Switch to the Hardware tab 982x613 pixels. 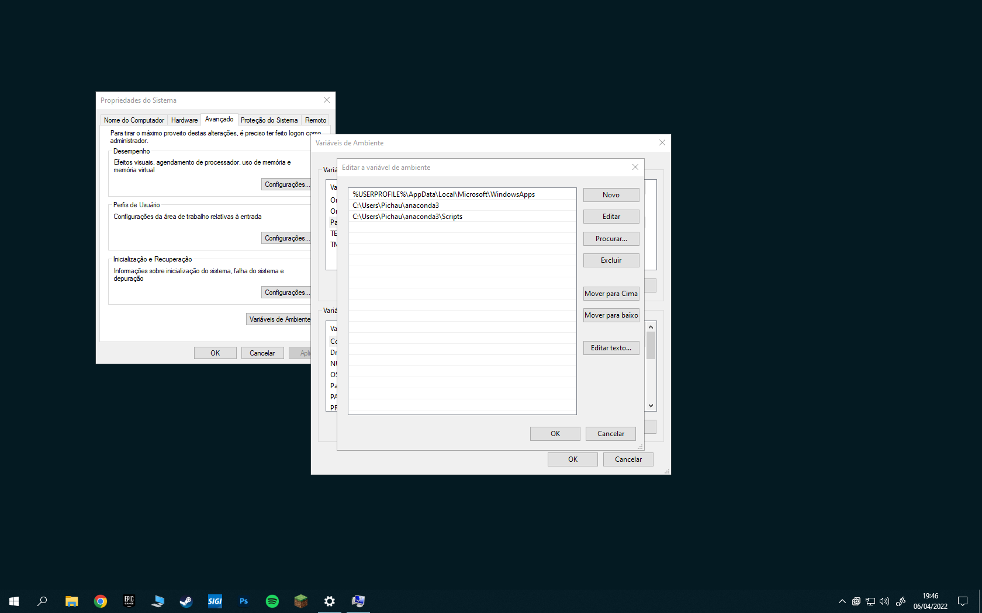tap(184, 120)
